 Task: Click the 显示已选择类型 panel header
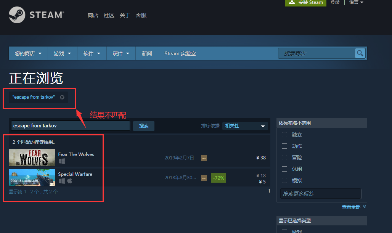click(322, 220)
